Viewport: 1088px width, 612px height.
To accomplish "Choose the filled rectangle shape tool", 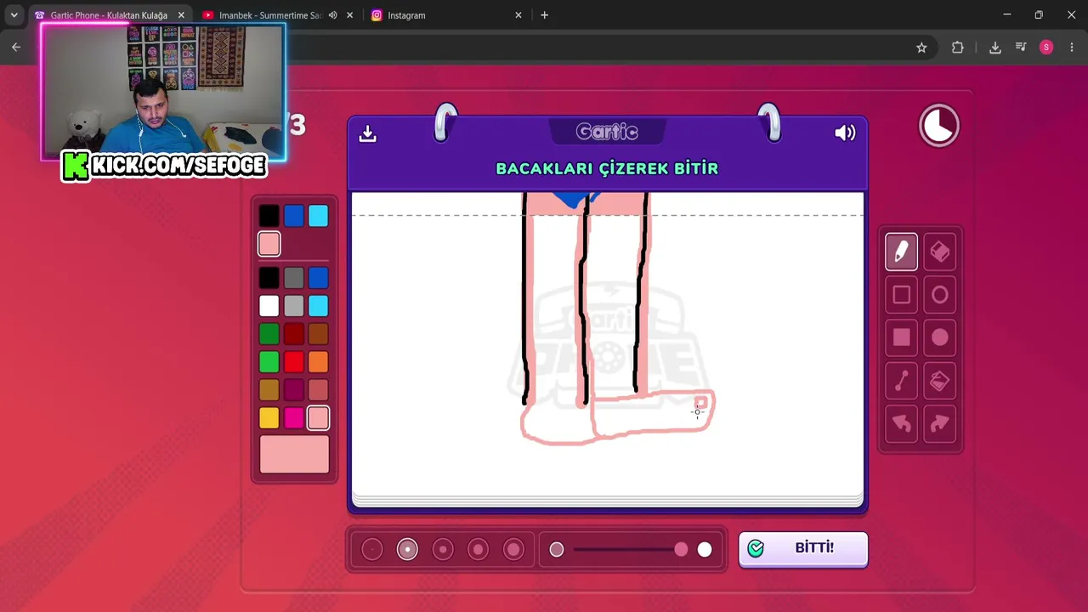I will point(901,337).
